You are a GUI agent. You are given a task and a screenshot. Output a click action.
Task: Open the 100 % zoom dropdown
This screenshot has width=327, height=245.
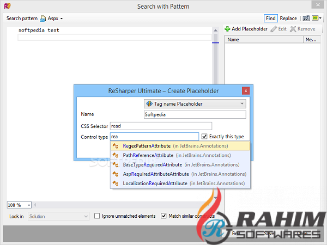[29, 205]
